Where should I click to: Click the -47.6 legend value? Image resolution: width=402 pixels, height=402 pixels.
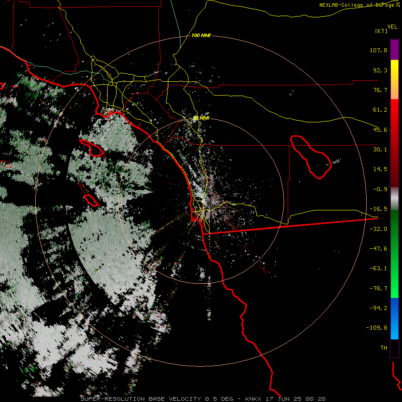click(x=378, y=249)
